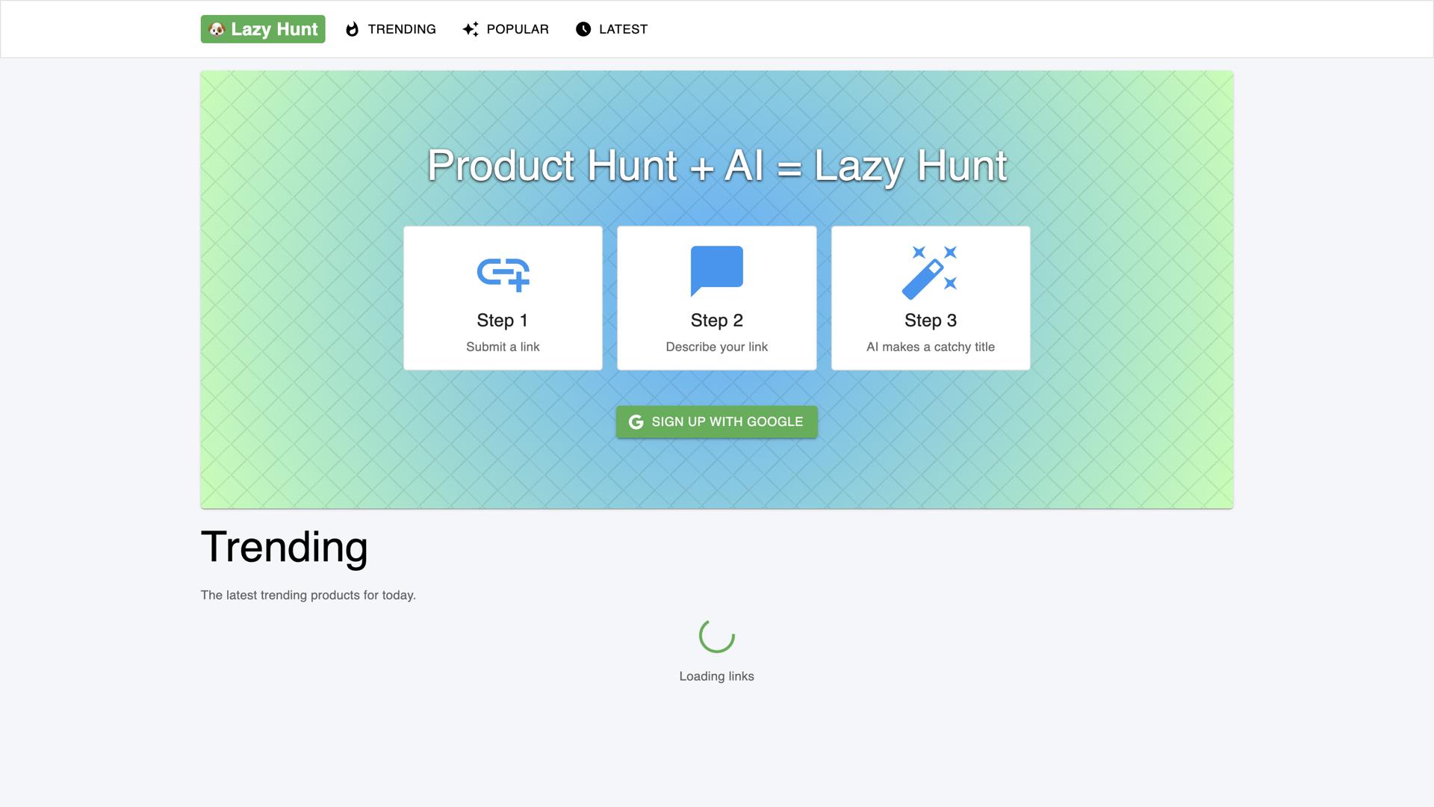
Task: Select the Step 2 Describe your link card
Action: coord(716,297)
